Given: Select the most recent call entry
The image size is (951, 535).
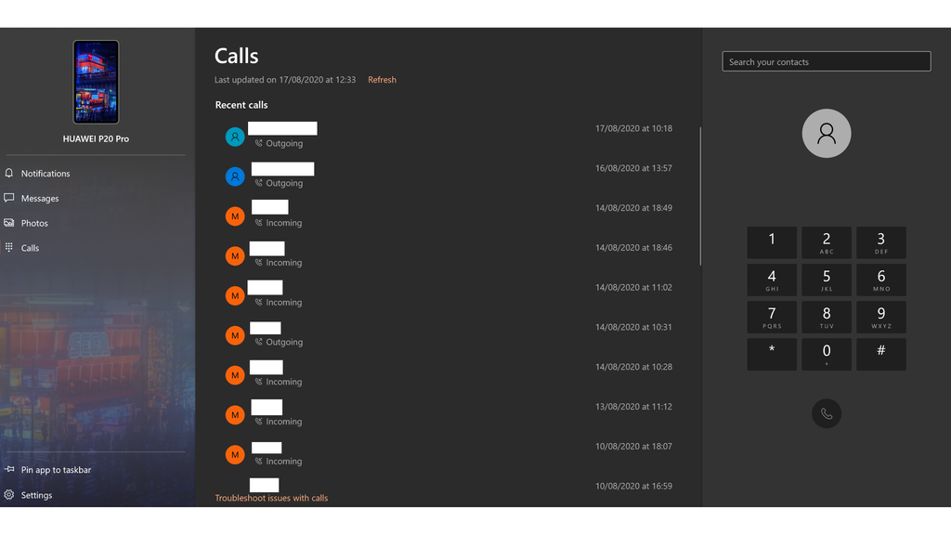Looking at the screenshot, I should point(418,136).
